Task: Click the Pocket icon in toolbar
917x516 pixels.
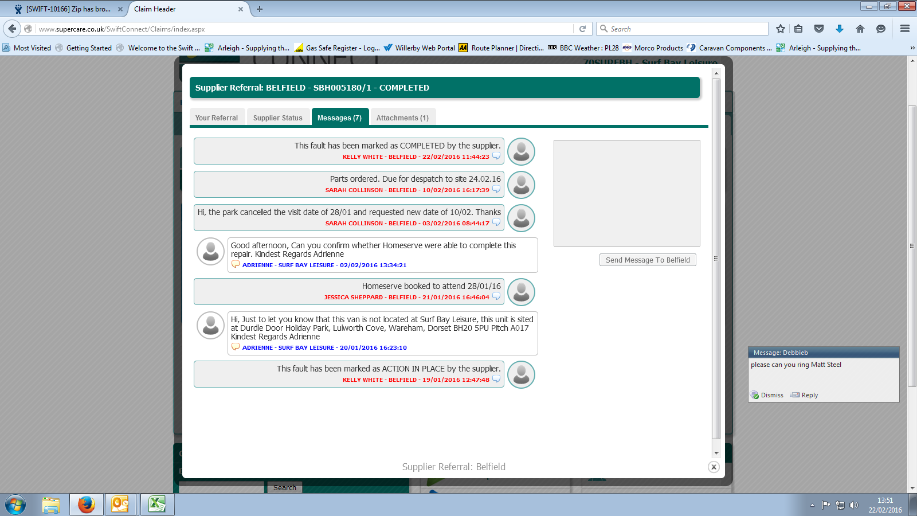Action: click(x=819, y=29)
